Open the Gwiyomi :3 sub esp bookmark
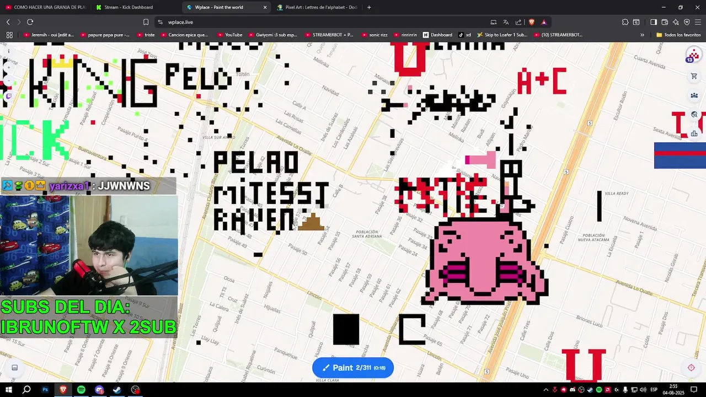This screenshot has width=706, height=397. click(272, 35)
